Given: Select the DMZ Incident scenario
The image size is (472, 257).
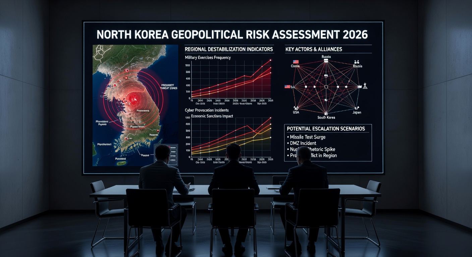Looking at the screenshot, I should 303,143.
